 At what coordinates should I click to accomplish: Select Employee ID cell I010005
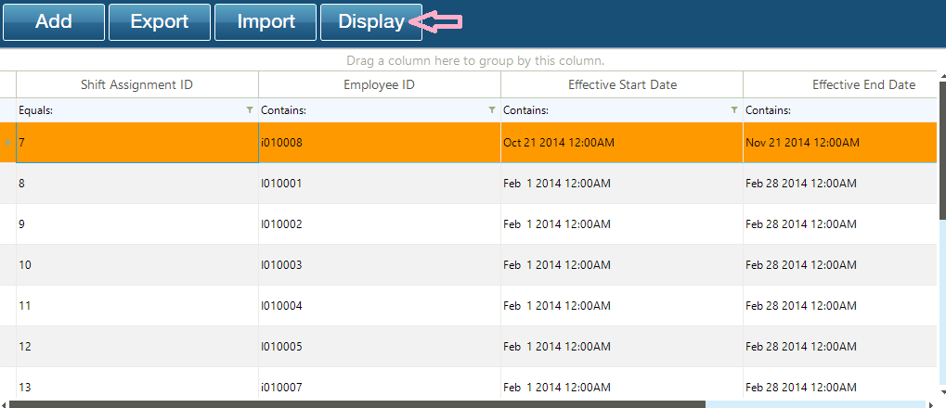coord(380,347)
